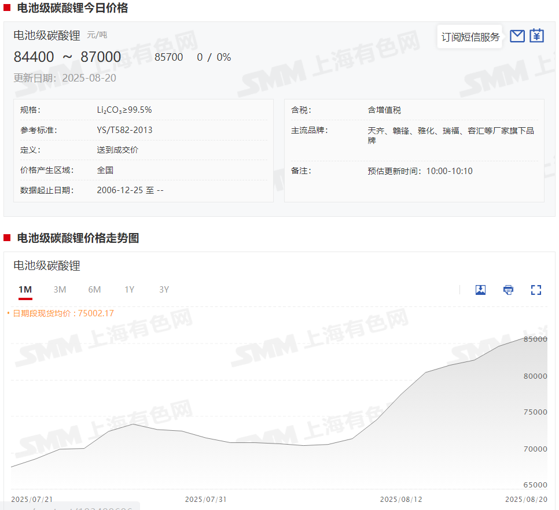Click the 2025/08/12 x-axis date label
The image size is (559, 510).
coord(400,499)
